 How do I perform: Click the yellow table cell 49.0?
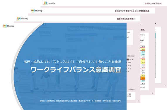143,49
